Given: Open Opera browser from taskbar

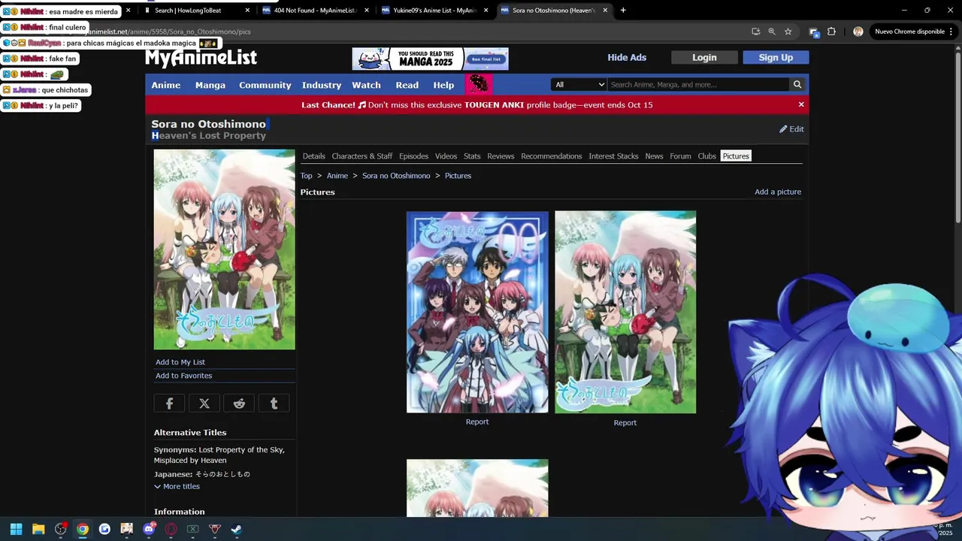Looking at the screenshot, I should (171, 529).
